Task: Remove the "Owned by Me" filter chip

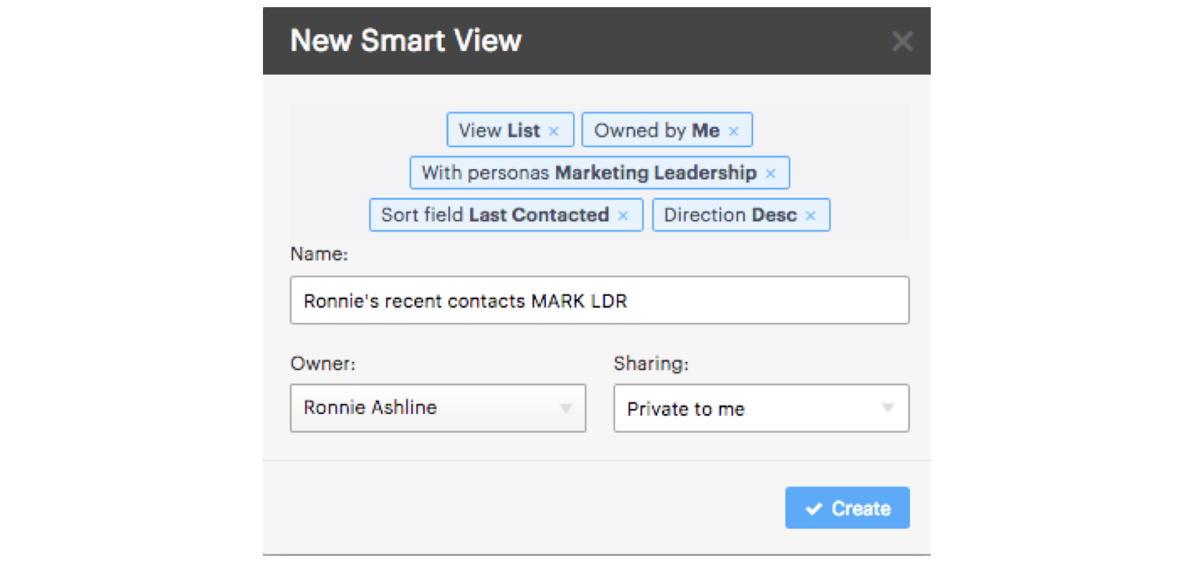Action: [734, 130]
